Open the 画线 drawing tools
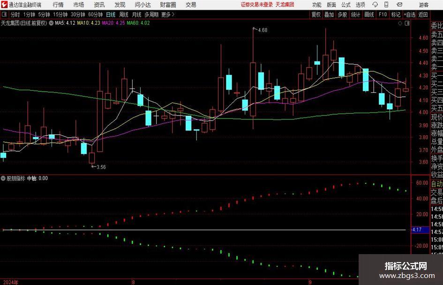Image resolution: width=443 pixels, height=285 pixels. click(369, 15)
